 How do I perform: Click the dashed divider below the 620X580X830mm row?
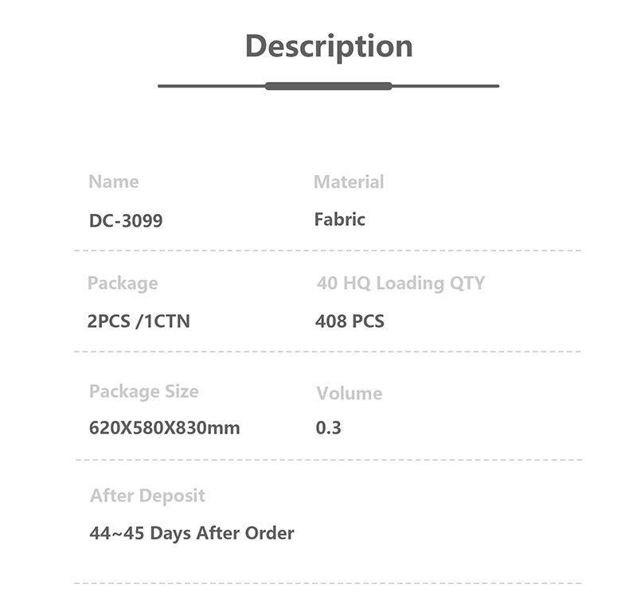(328, 460)
